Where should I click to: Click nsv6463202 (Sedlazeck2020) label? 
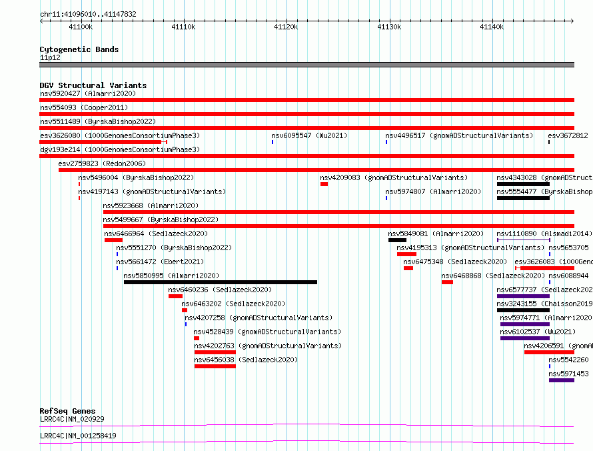[233, 304]
